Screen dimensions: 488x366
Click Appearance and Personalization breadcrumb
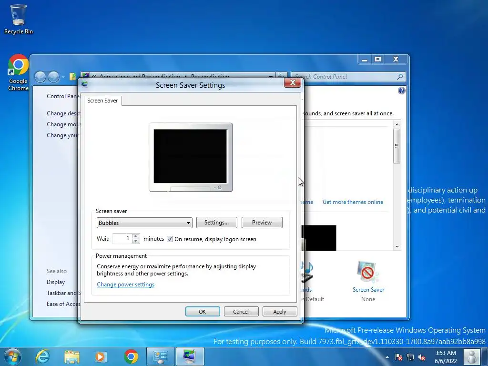pos(140,77)
